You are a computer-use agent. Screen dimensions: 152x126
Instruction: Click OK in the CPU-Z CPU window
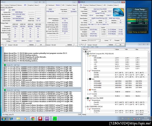(120, 45)
